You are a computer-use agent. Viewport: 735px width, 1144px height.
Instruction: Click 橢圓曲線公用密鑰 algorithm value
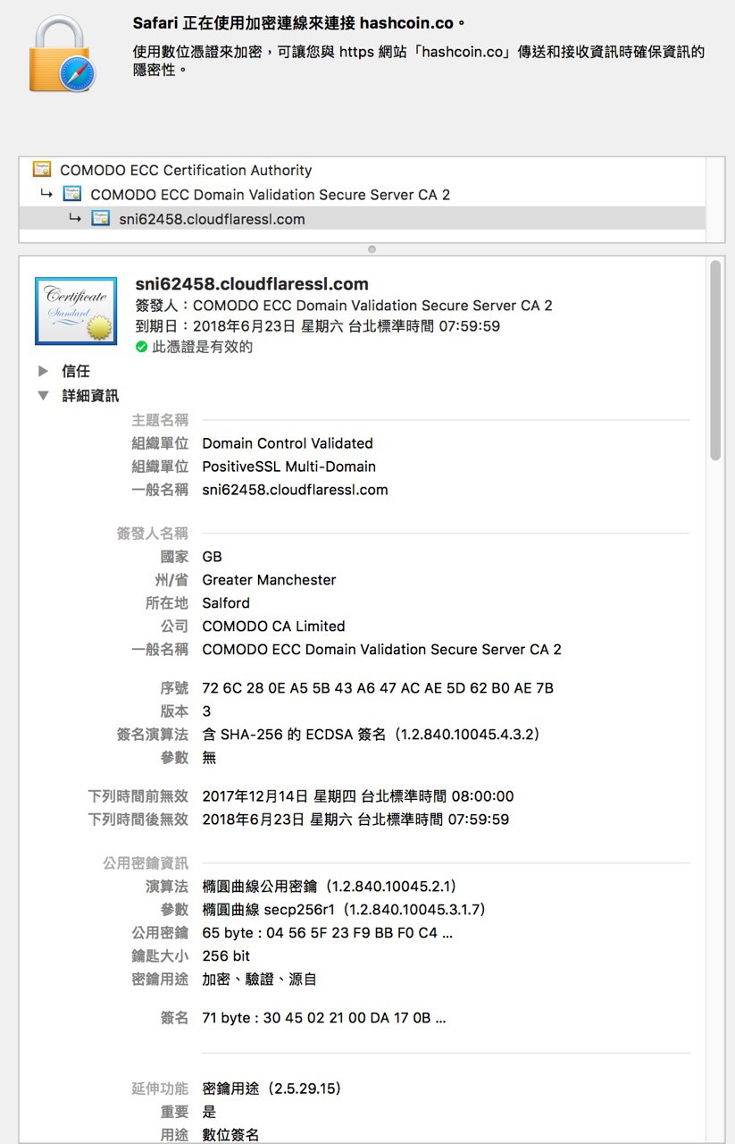330,887
